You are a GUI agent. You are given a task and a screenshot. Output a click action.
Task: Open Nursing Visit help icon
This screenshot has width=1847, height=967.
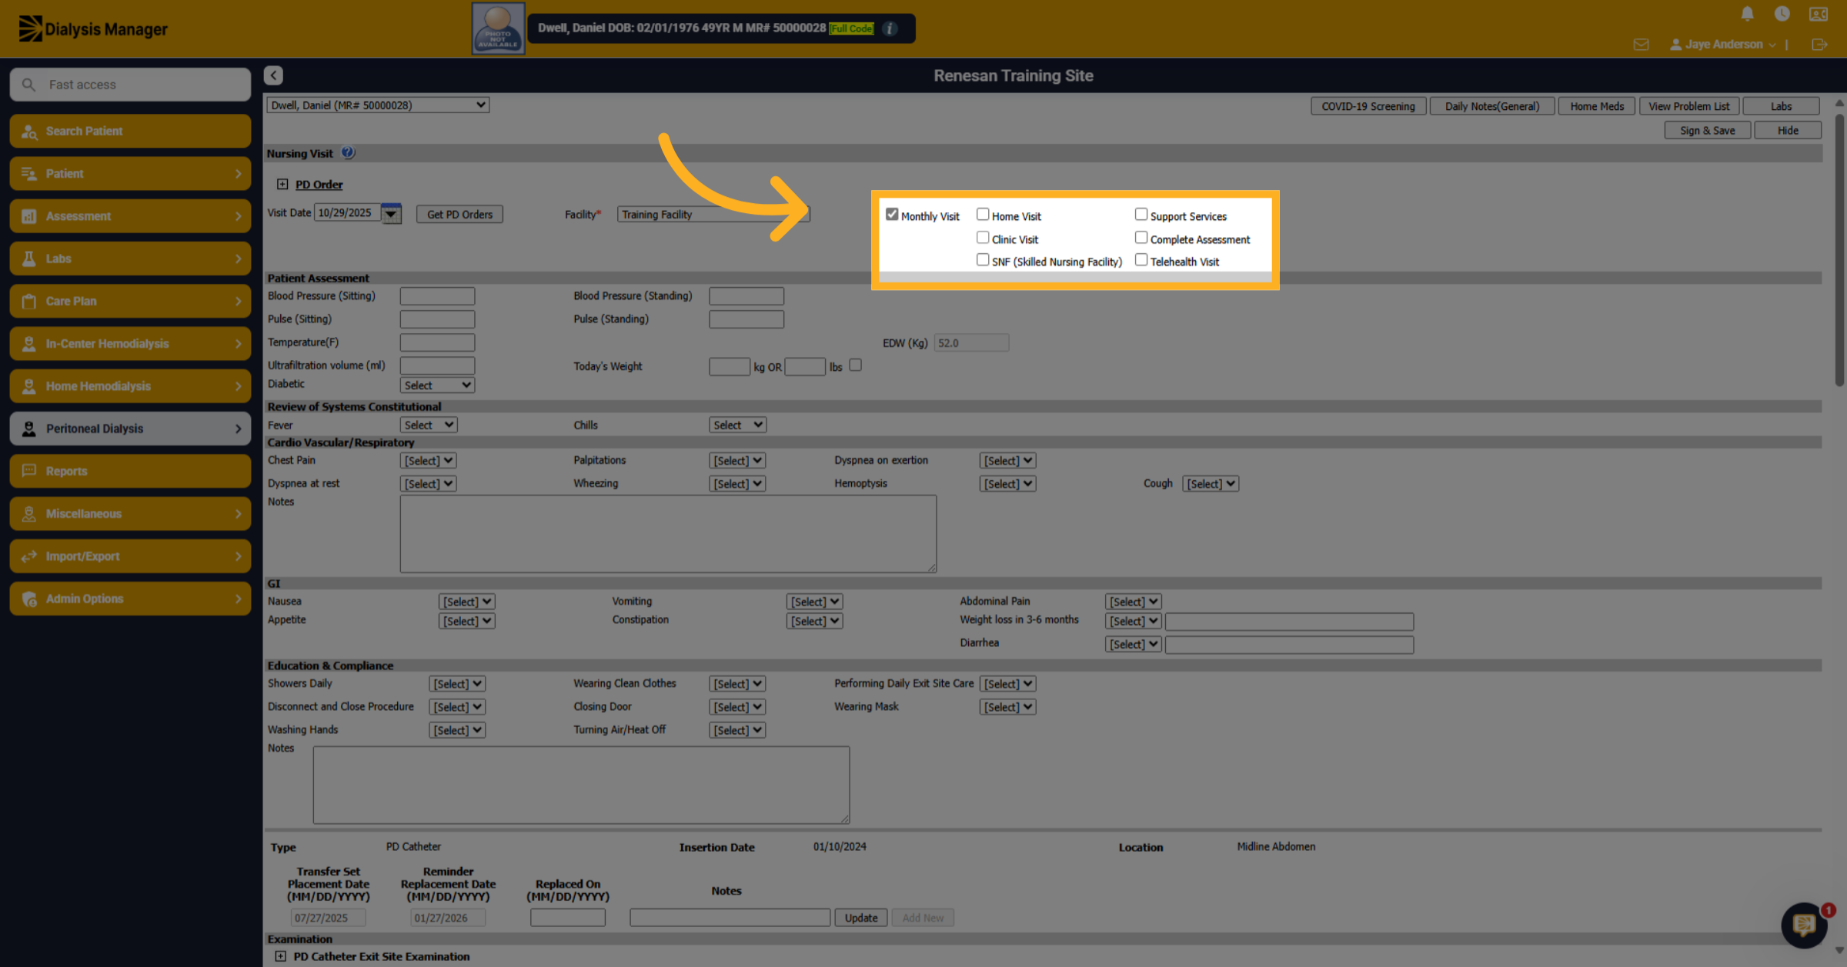tap(348, 152)
